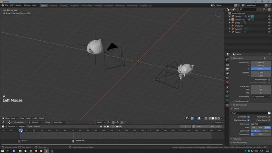
Task: Open Global transform orientation dropdown
Action: click(x=99, y=122)
